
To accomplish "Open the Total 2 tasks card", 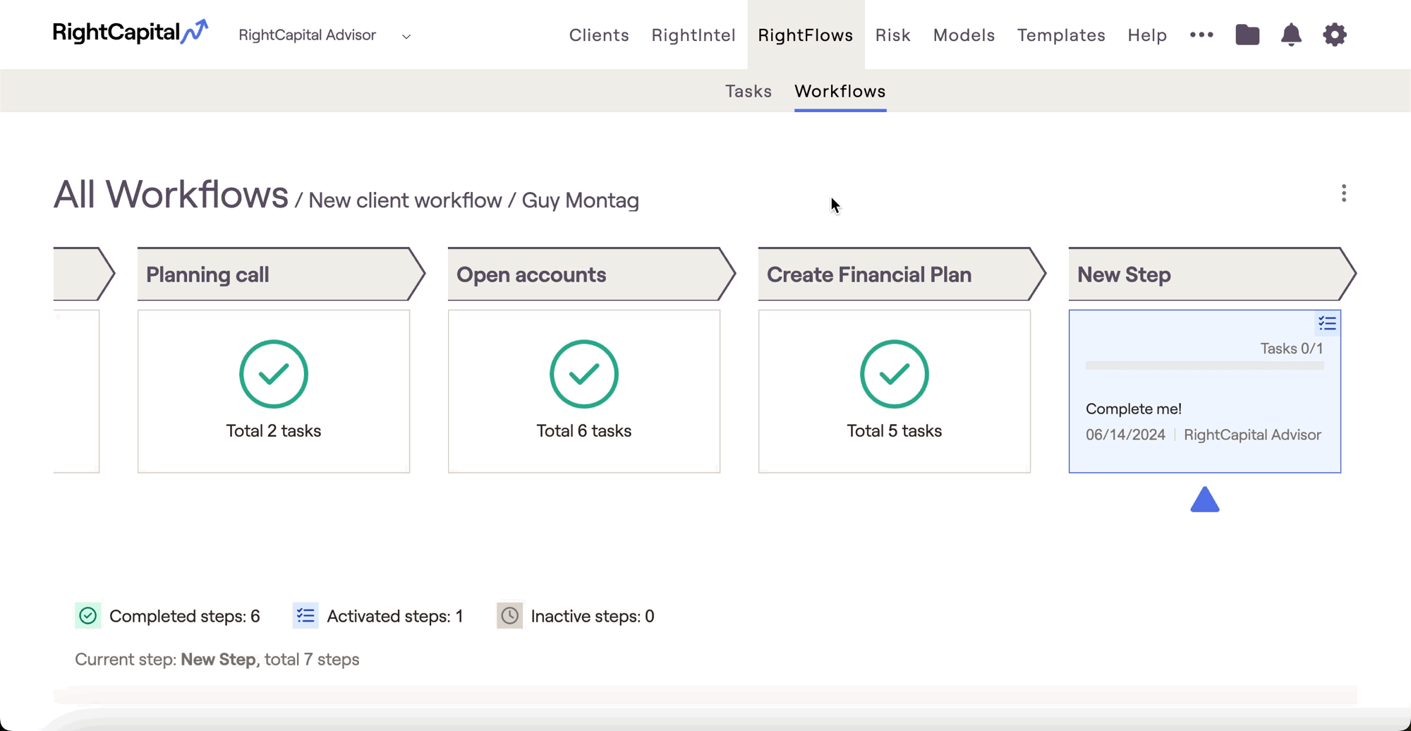I will 274,392.
